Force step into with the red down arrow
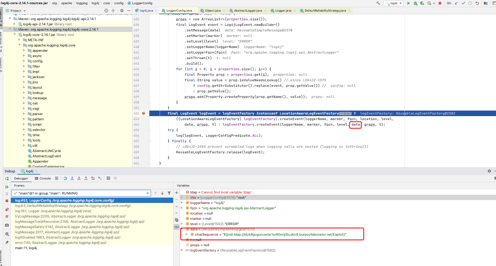 (x=79, y=178)
